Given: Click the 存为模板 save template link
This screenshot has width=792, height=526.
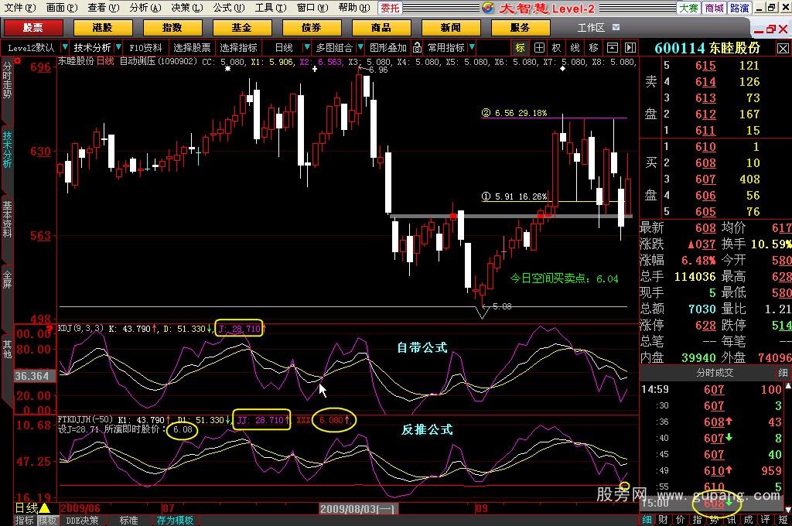Looking at the screenshot, I should point(175,521).
